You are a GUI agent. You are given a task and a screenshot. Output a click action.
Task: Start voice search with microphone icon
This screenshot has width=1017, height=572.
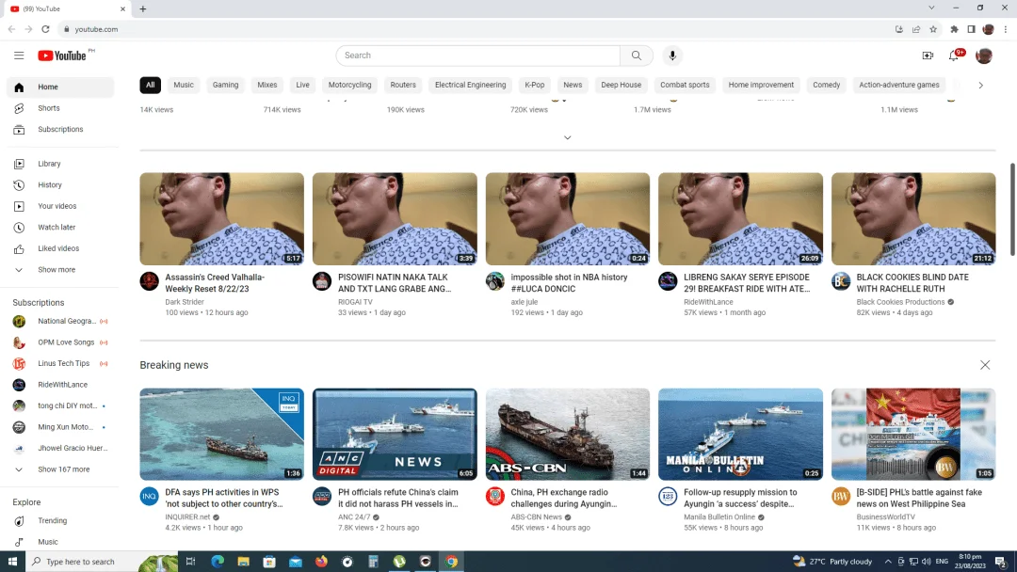click(672, 56)
